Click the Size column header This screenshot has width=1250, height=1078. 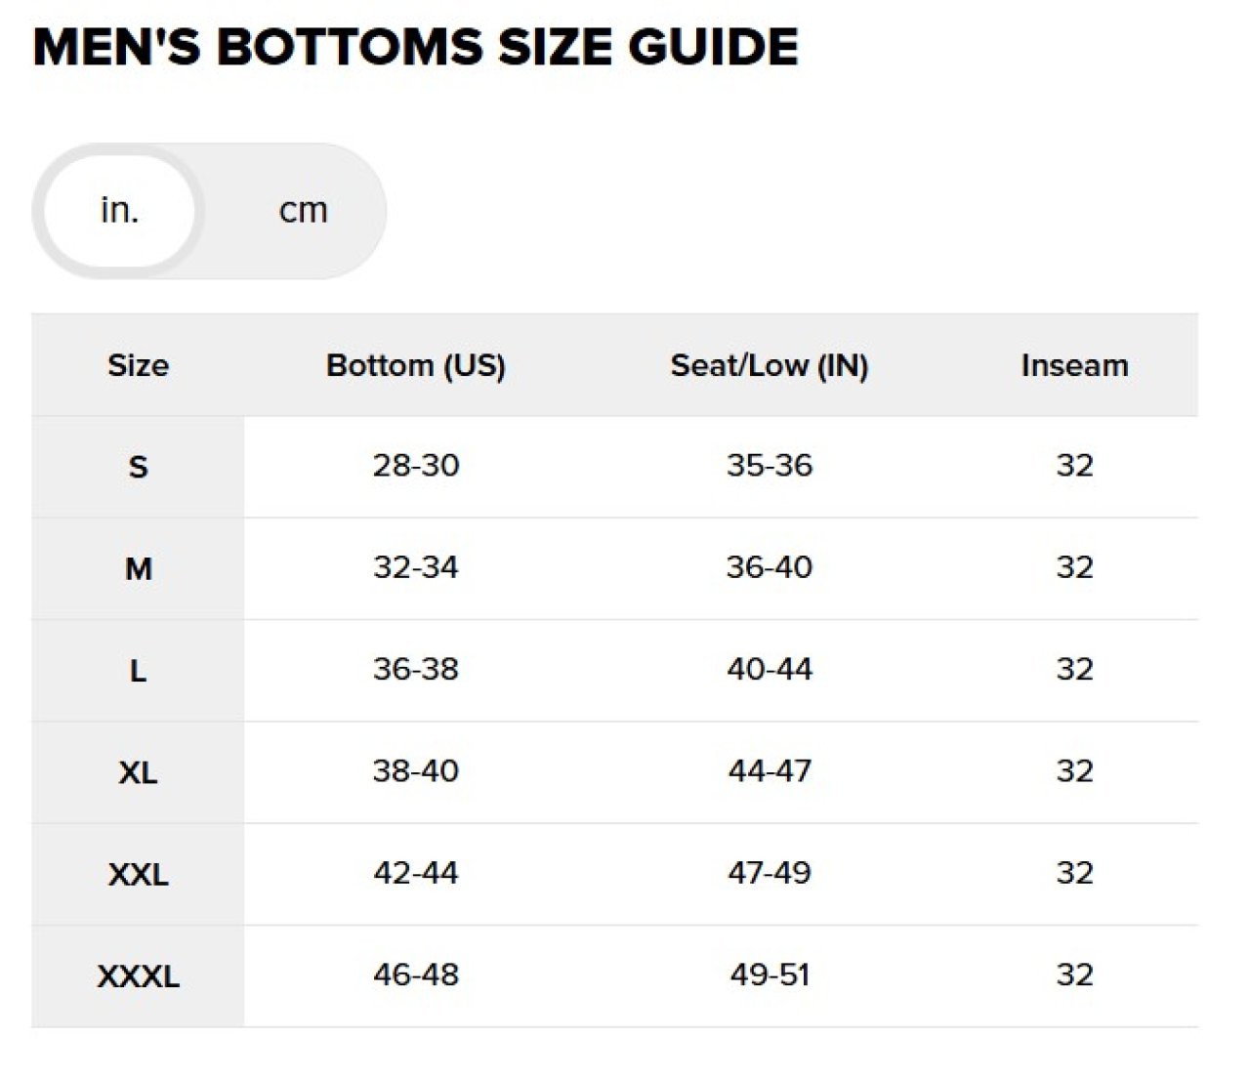(x=138, y=365)
